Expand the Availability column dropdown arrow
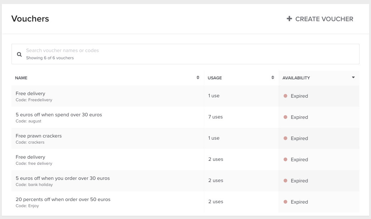This screenshot has height=219, width=371. [353, 78]
